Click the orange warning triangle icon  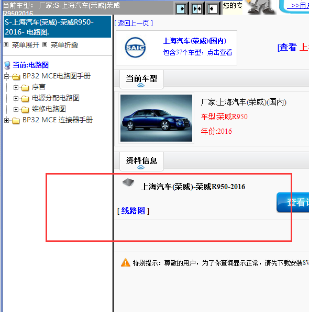coord(126,263)
